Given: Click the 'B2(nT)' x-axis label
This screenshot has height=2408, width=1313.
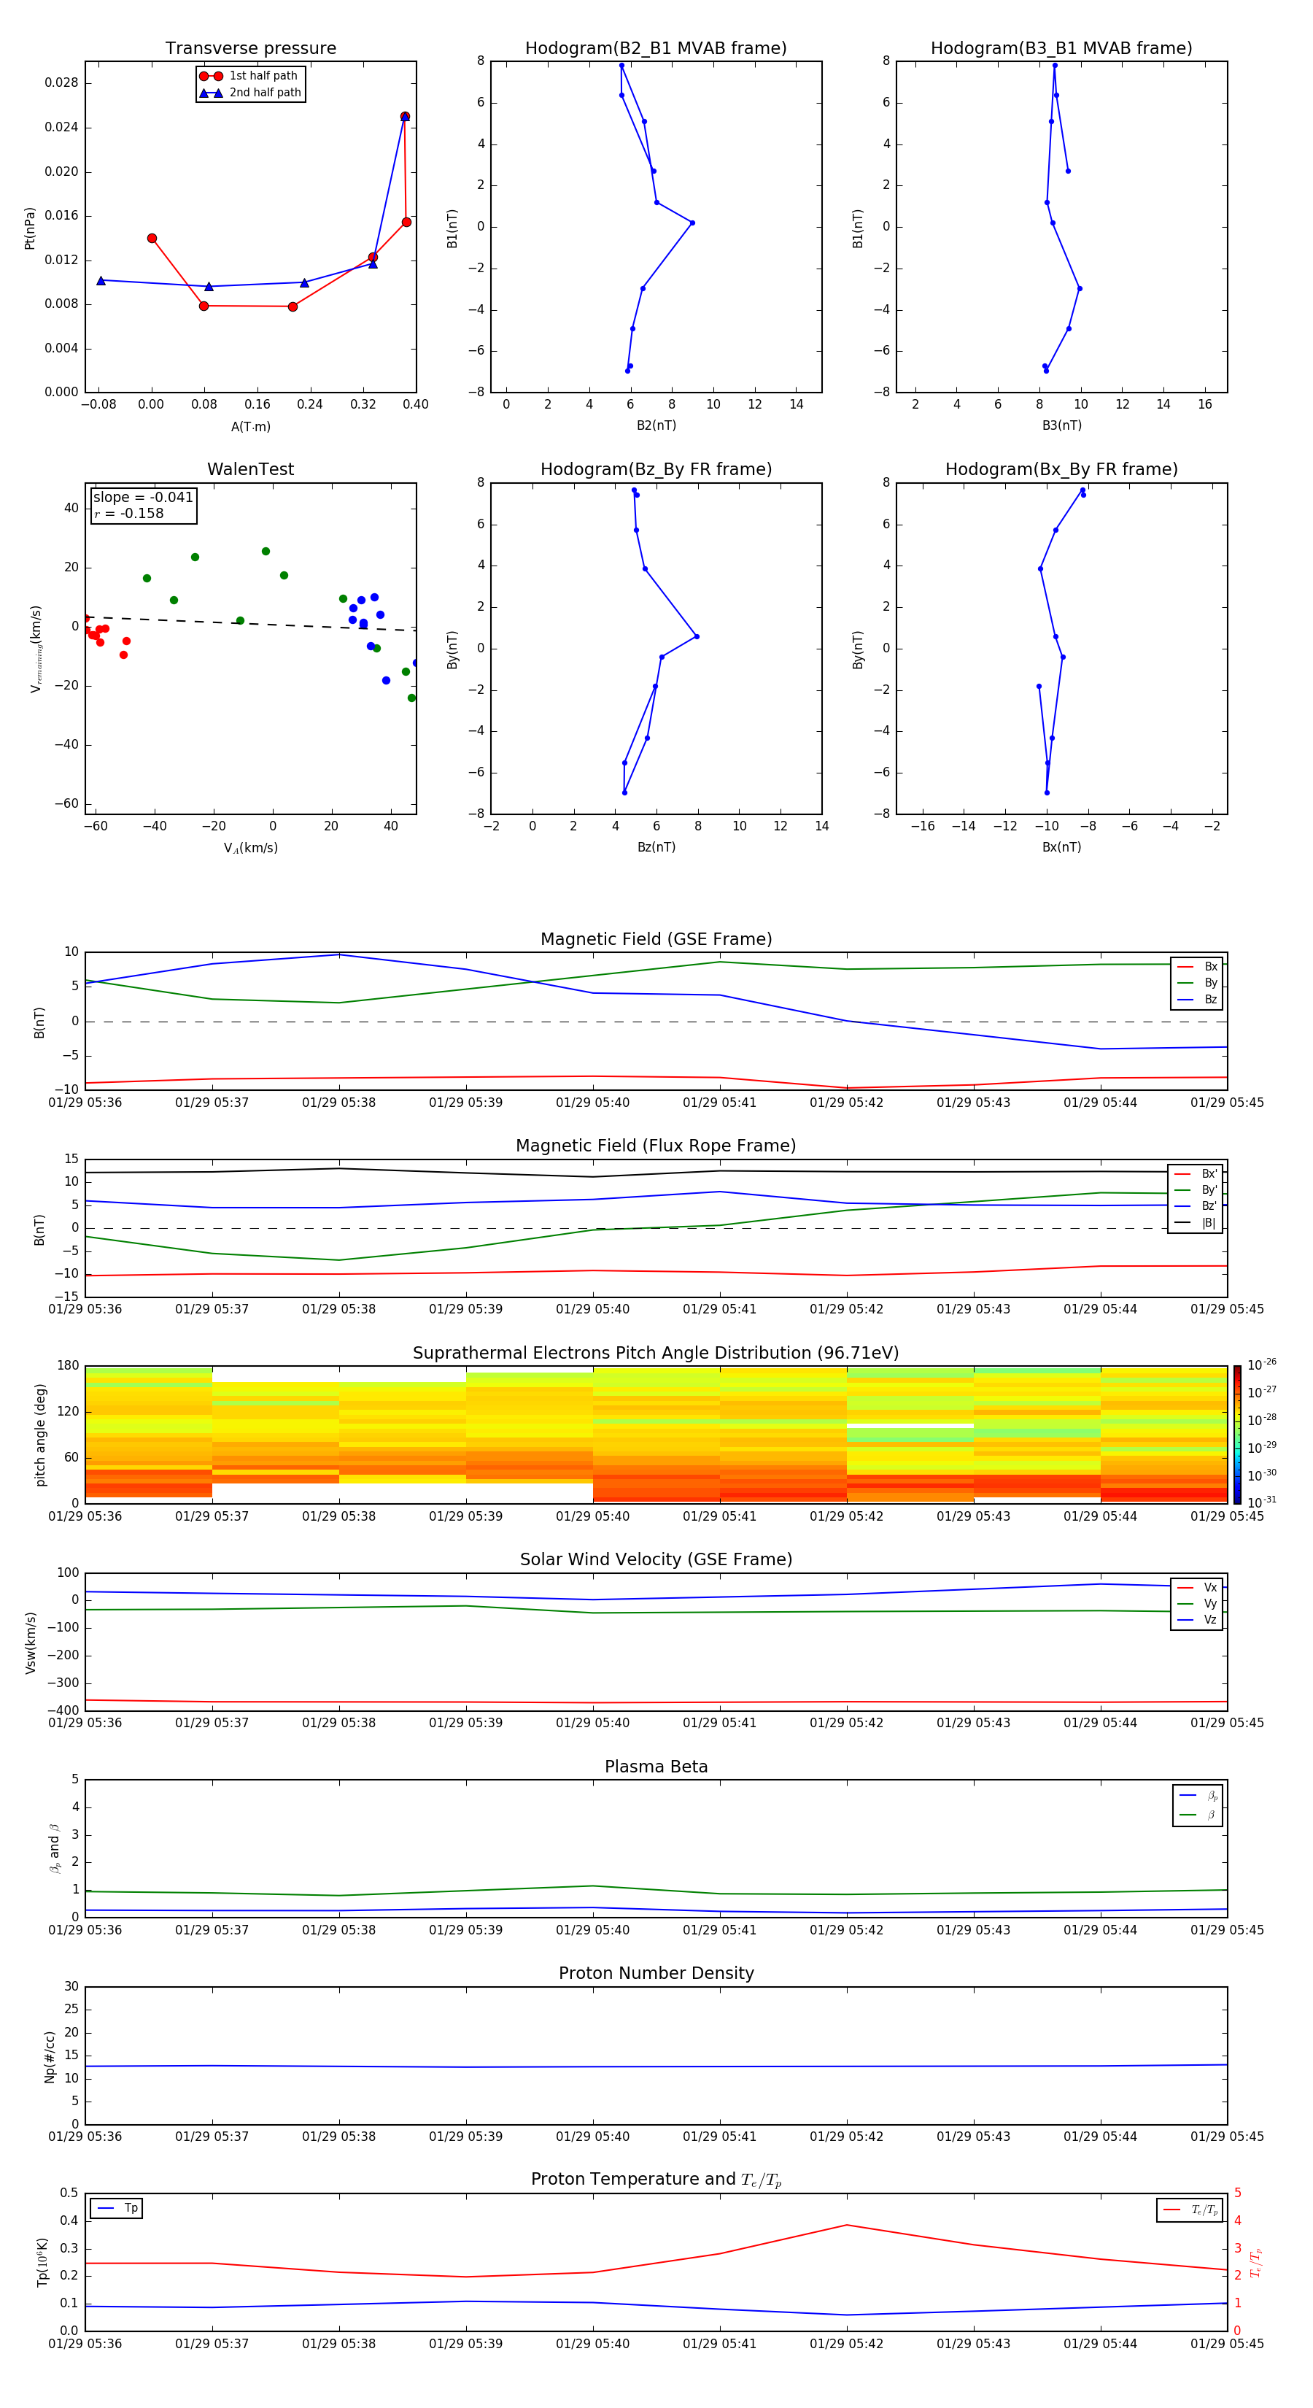Looking at the screenshot, I should 656,425.
